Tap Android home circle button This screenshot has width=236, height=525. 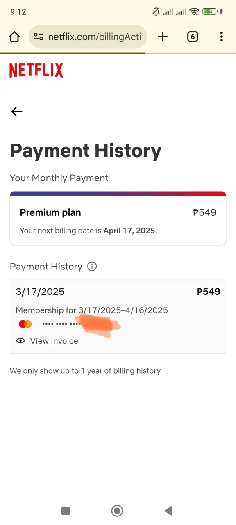[x=117, y=511]
